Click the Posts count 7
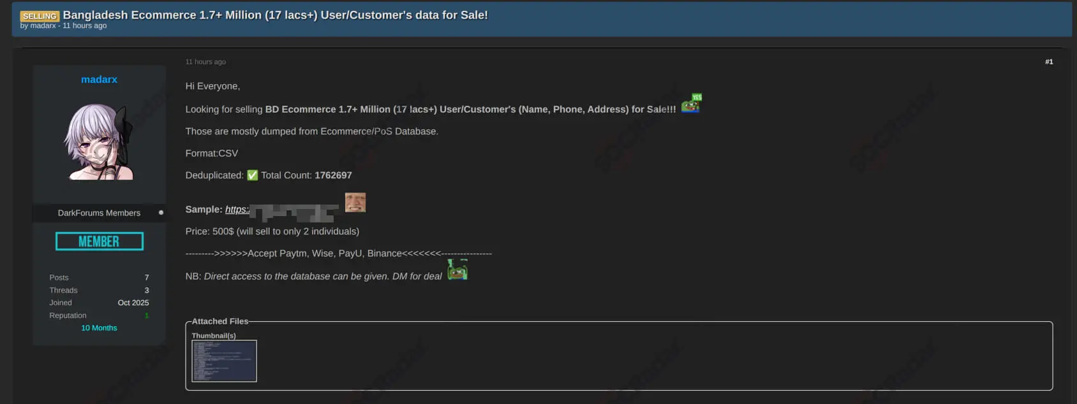This screenshot has width=1077, height=404. (147, 278)
